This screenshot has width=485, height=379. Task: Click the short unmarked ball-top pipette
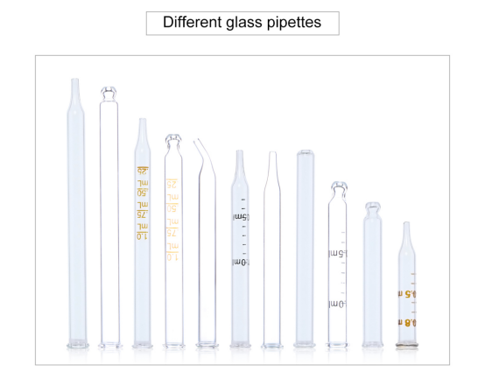pos(372,275)
